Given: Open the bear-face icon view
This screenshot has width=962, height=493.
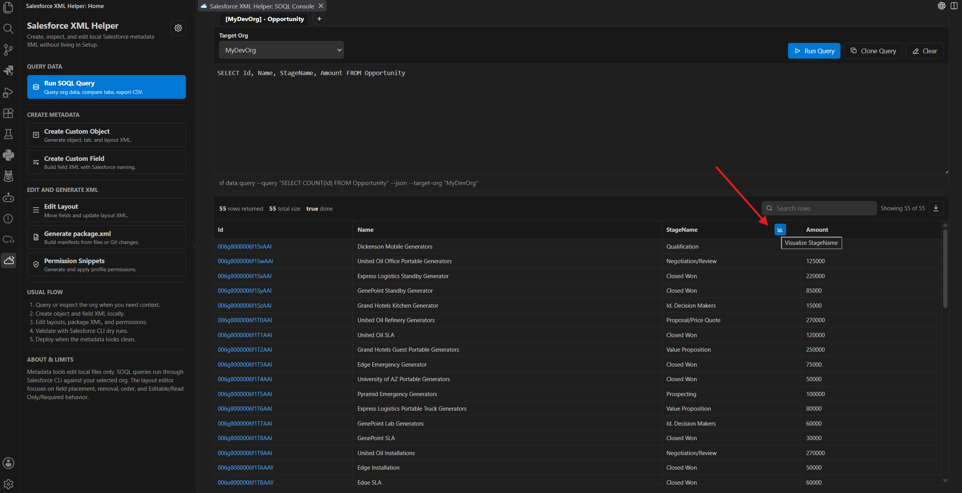Looking at the screenshot, I should point(8,176).
